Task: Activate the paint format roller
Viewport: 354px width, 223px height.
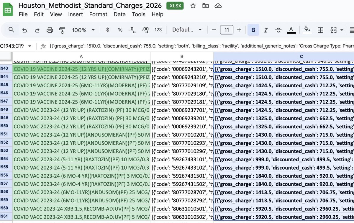Action: [x=62, y=30]
